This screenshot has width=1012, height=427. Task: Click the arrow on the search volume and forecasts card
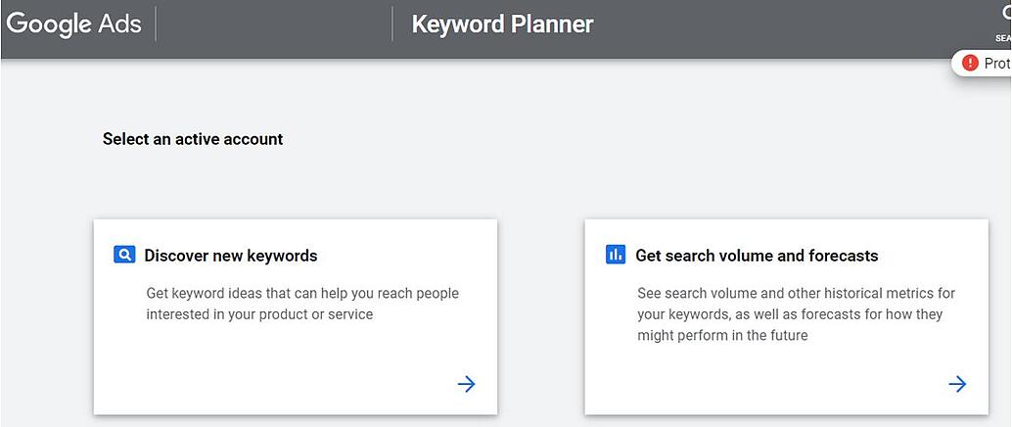click(957, 384)
